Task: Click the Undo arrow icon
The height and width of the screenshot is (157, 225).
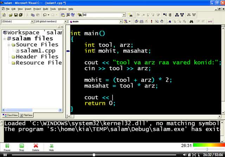Action: (x=45, y=15)
